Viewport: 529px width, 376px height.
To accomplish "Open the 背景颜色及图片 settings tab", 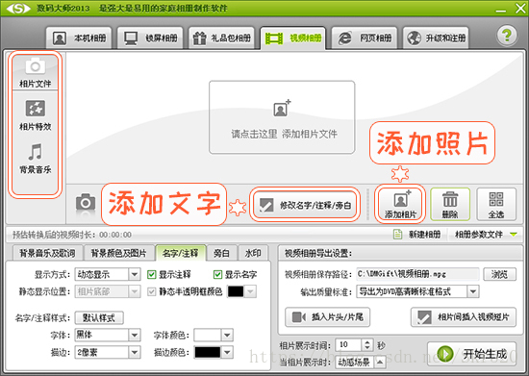I will pyautogui.click(x=118, y=253).
